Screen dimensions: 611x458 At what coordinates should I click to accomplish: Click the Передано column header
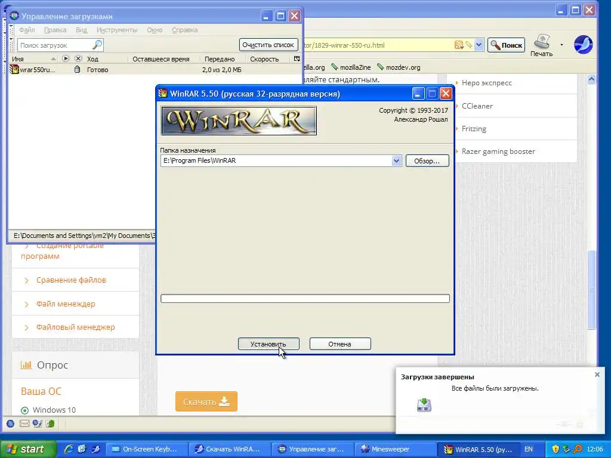pos(220,59)
